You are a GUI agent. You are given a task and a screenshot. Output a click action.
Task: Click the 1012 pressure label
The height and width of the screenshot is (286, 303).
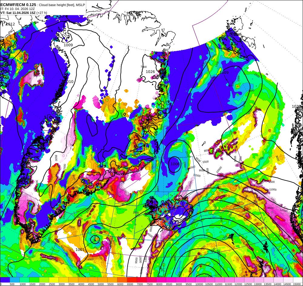(x=10, y=24)
